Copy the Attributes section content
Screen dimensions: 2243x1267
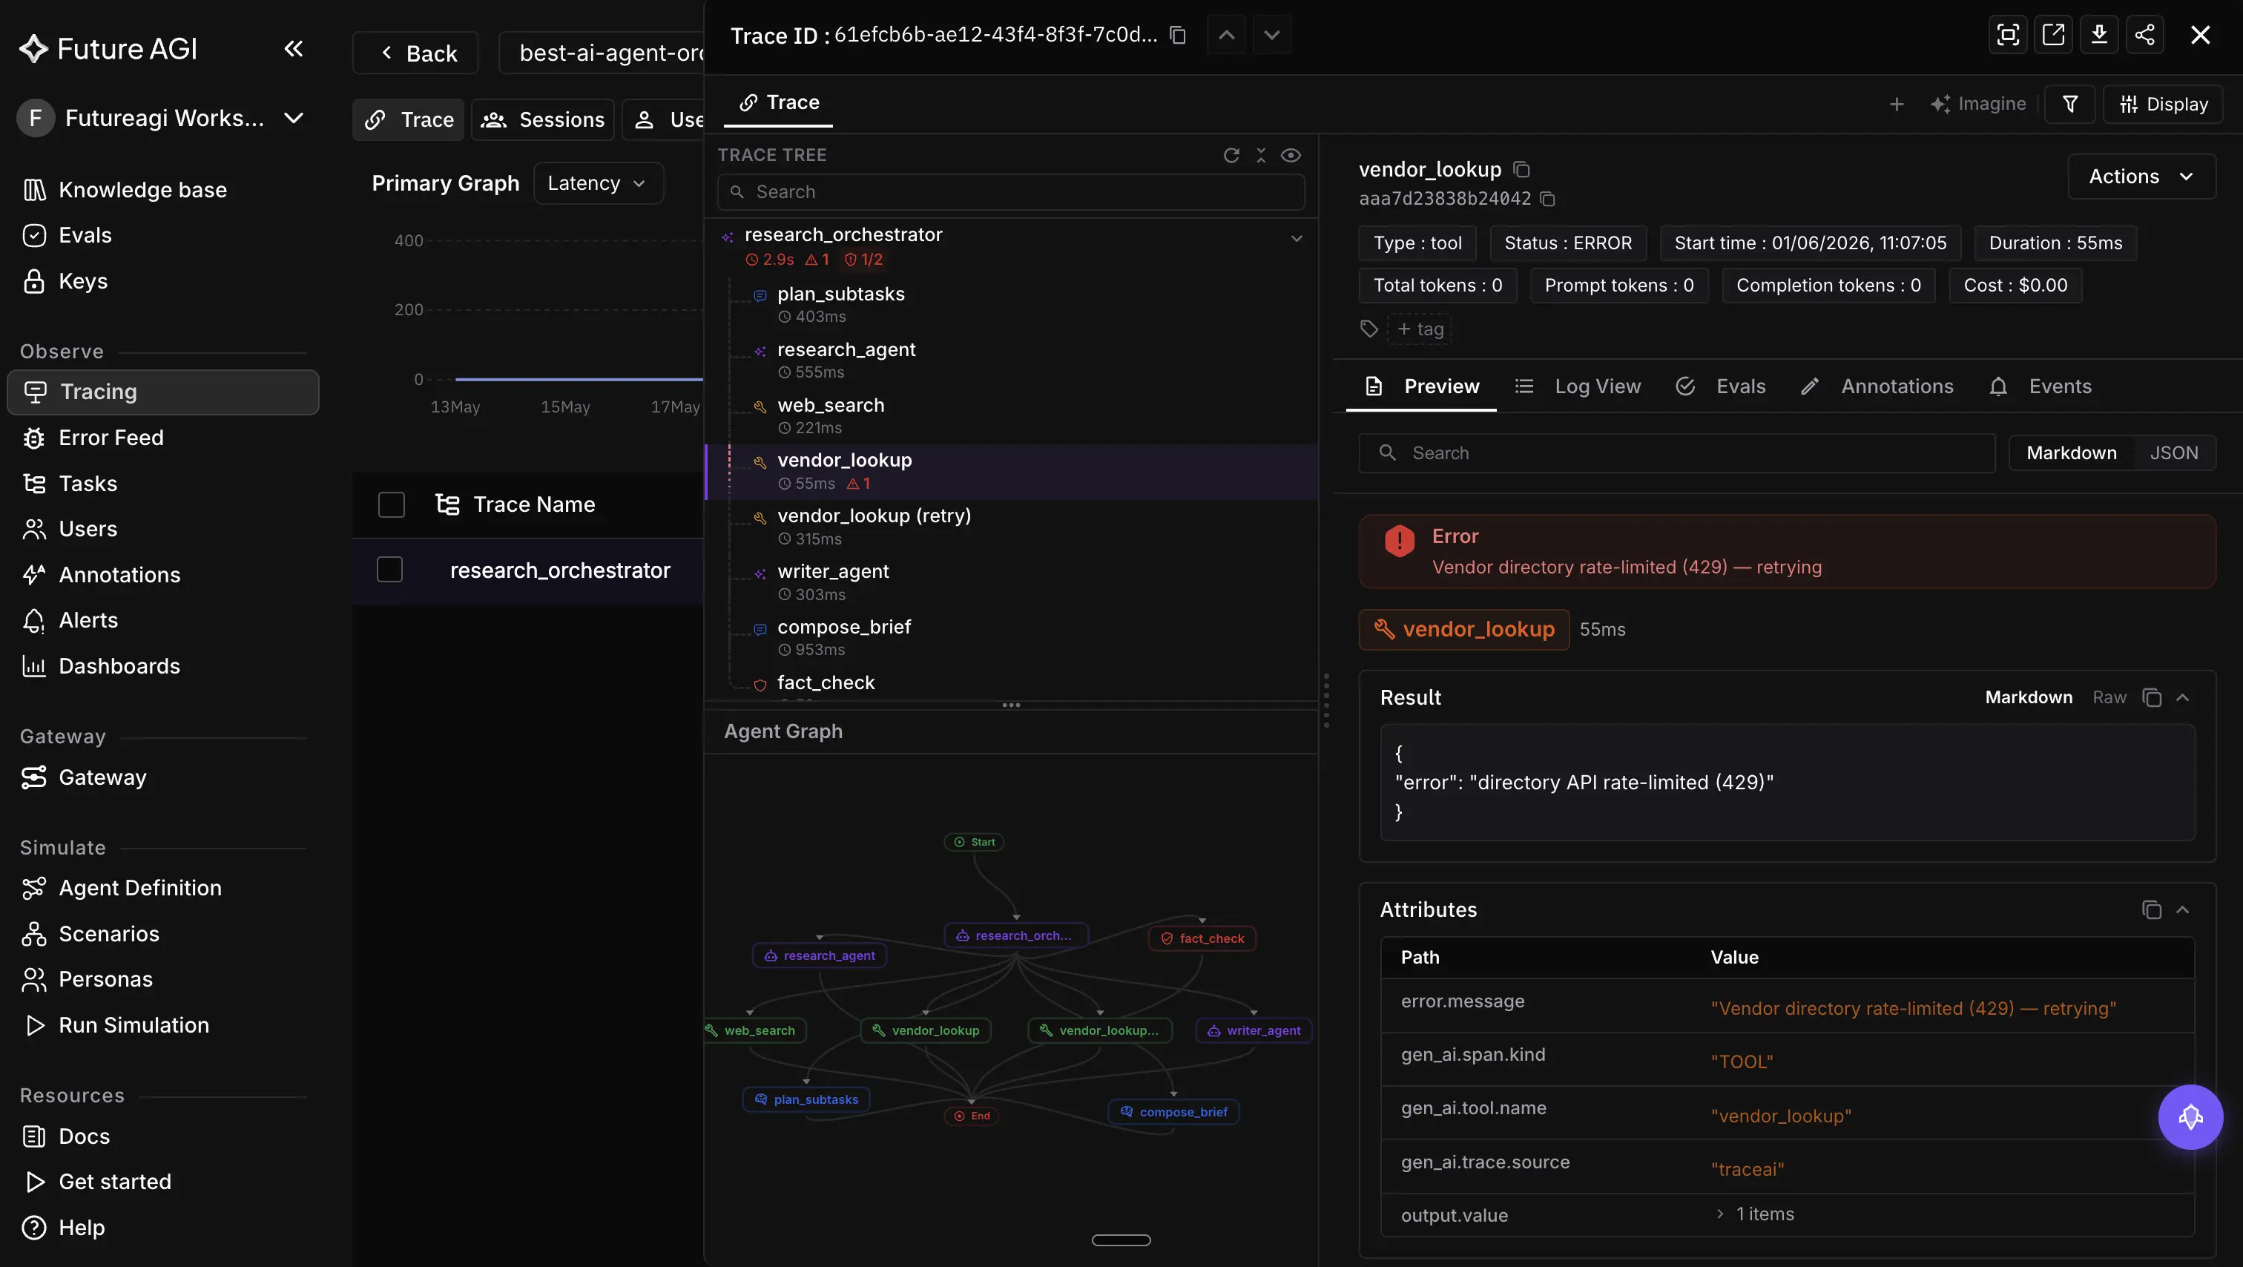2152,910
